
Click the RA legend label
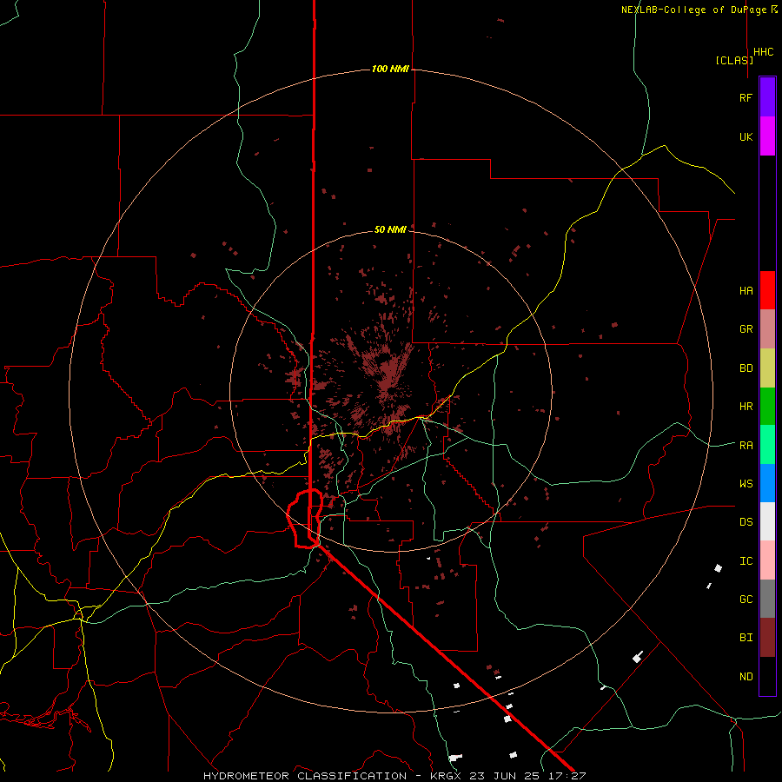click(746, 446)
